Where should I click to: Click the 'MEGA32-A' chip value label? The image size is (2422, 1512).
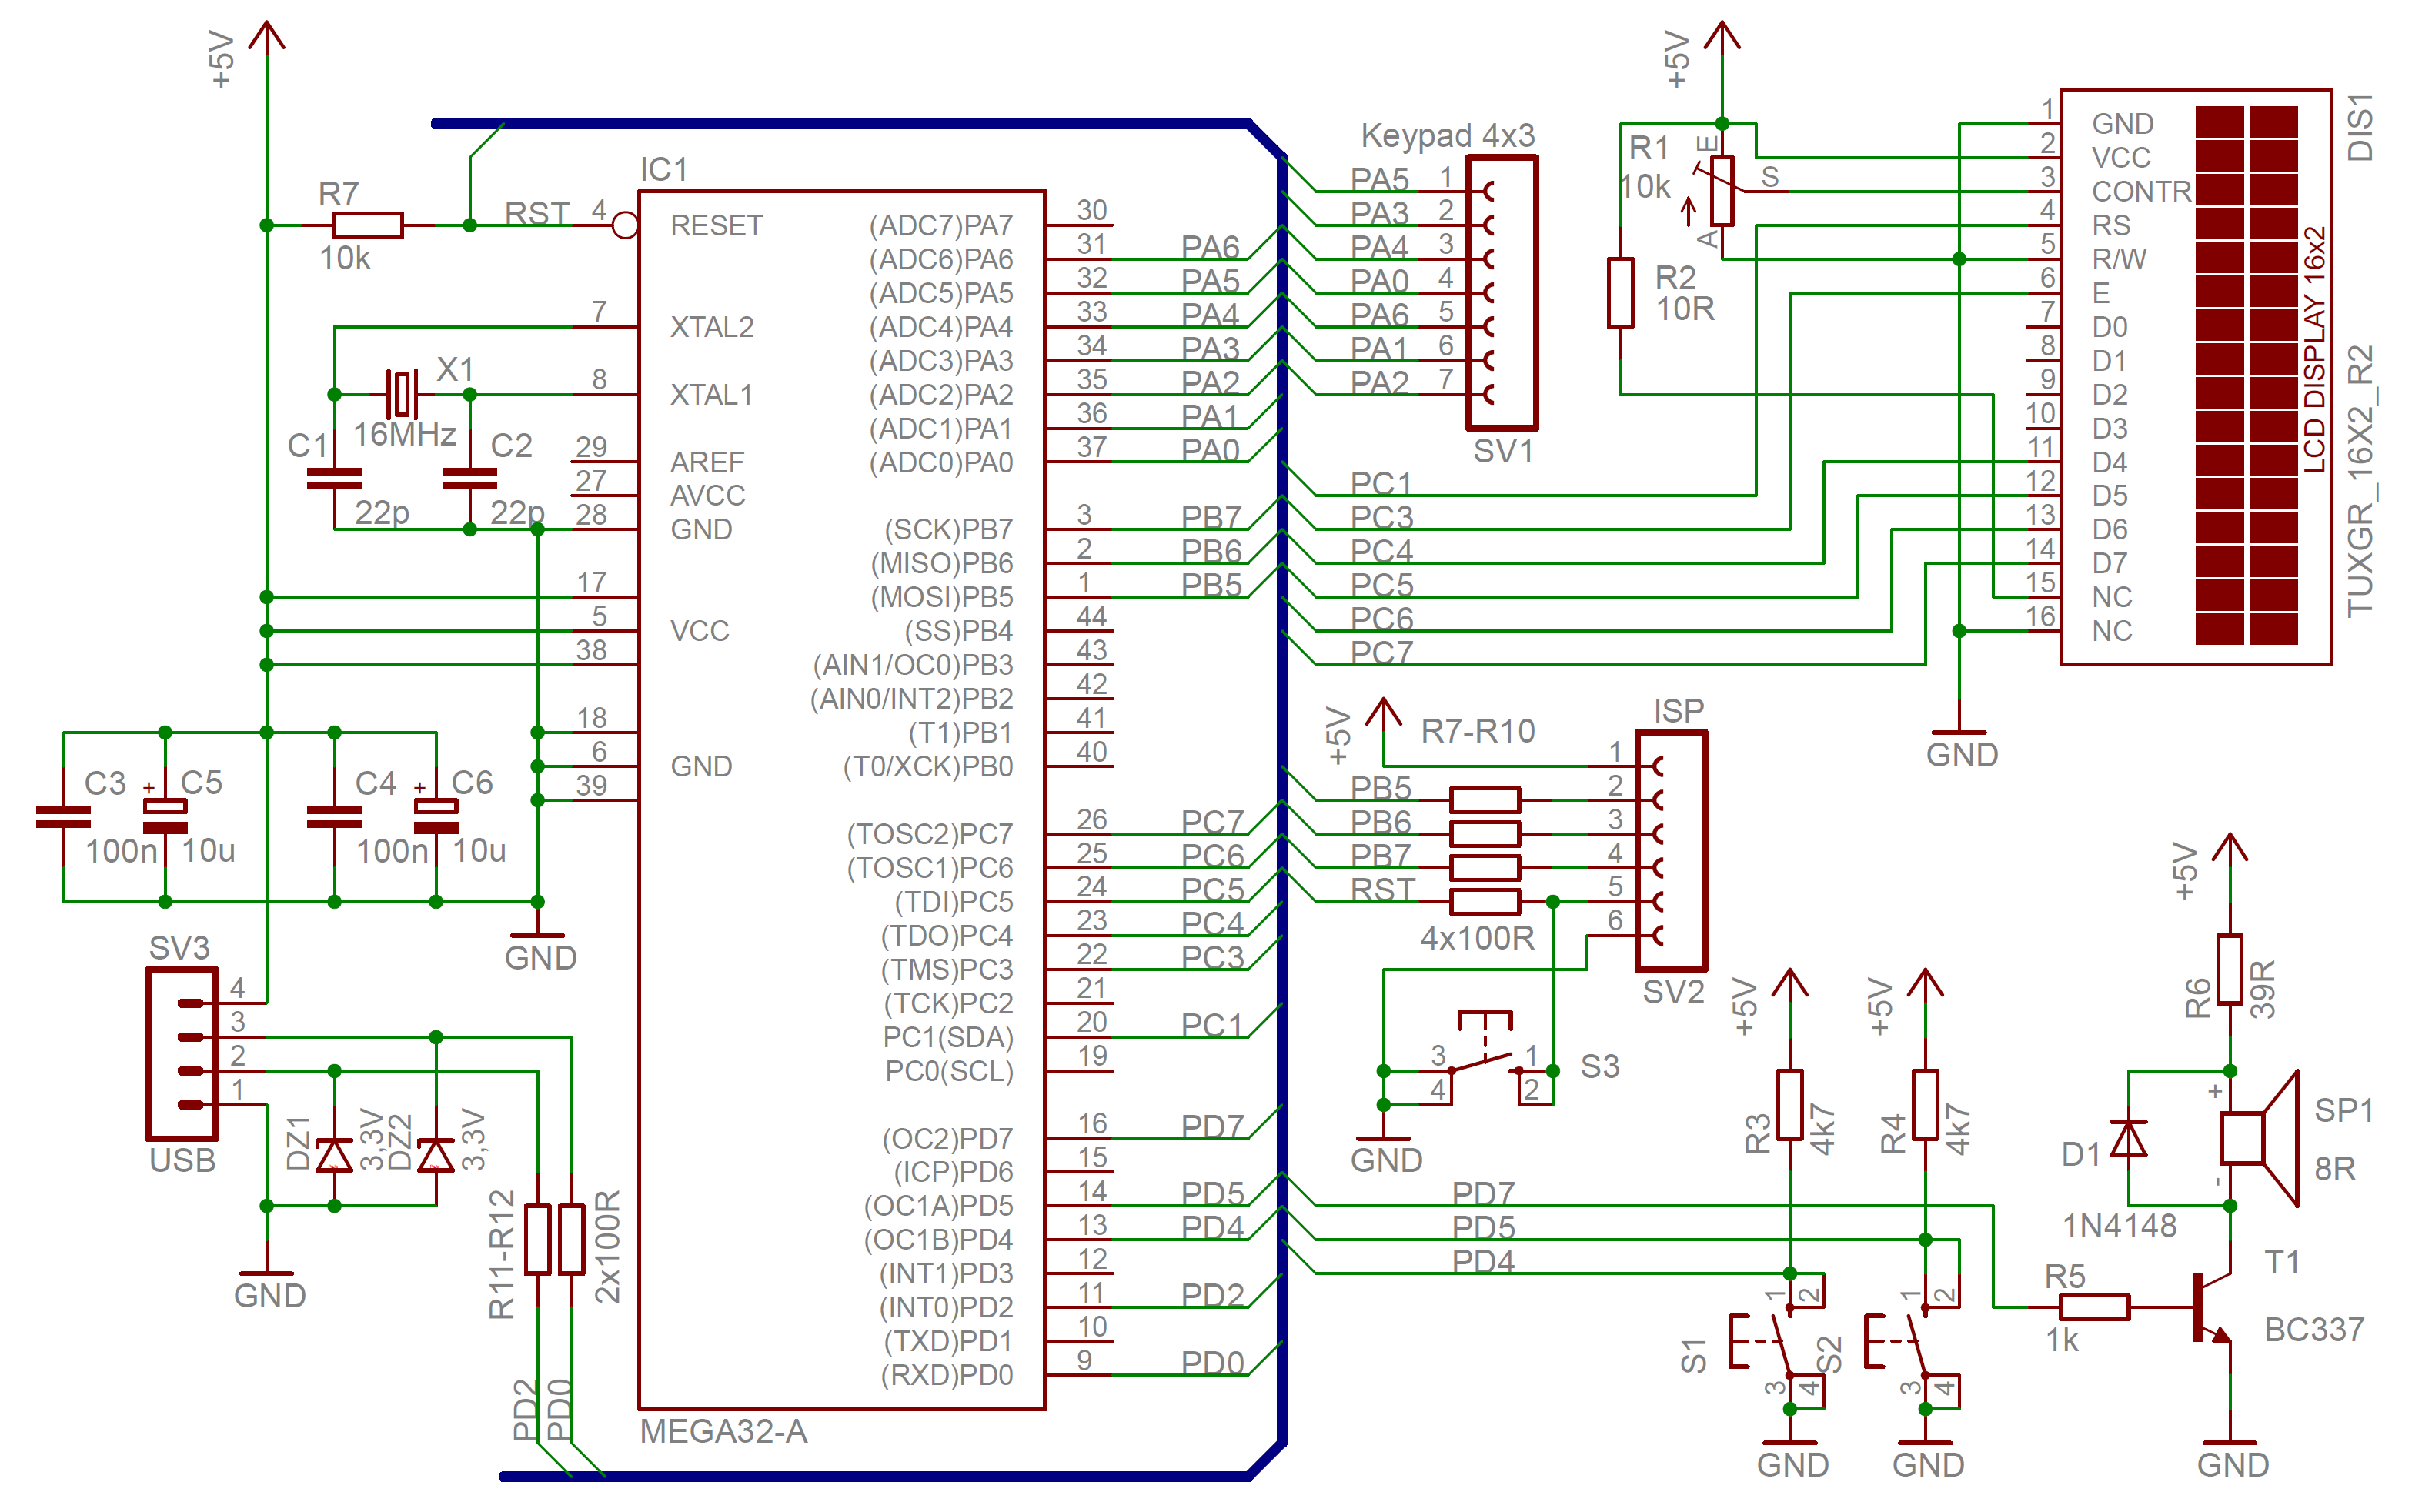pyautogui.click(x=723, y=1432)
